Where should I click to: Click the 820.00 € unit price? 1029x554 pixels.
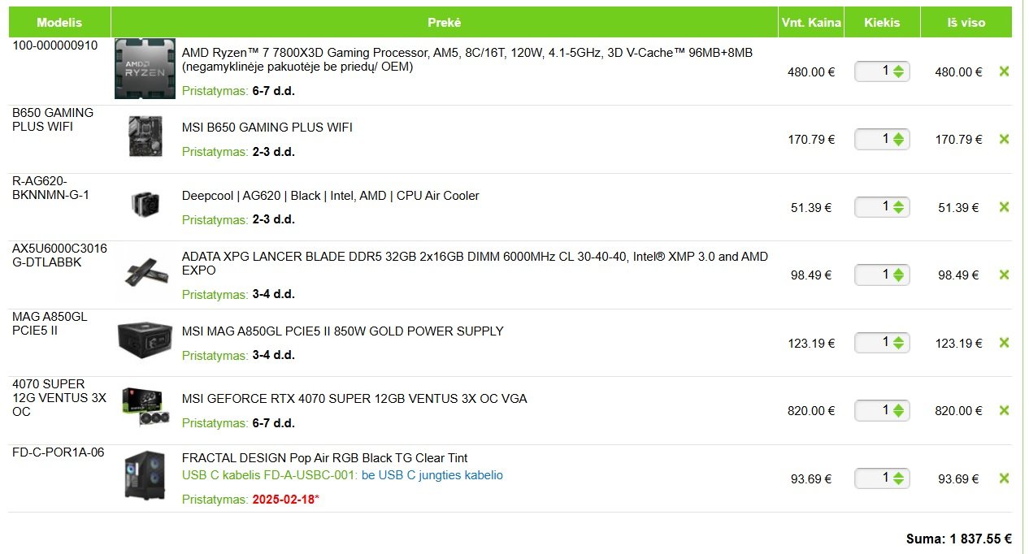[811, 411]
